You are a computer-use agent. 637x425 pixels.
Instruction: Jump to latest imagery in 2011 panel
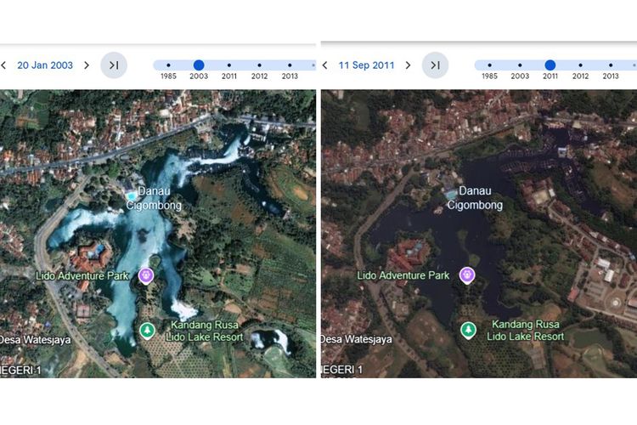coord(435,65)
